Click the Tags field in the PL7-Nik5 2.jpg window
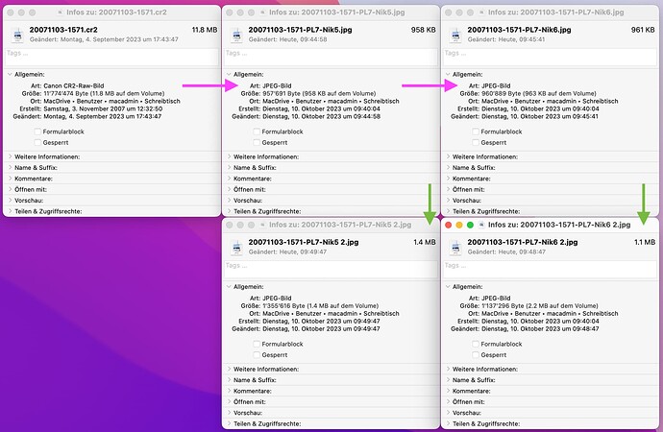This screenshot has height=432, width=663. pyautogui.click(x=331, y=270)
